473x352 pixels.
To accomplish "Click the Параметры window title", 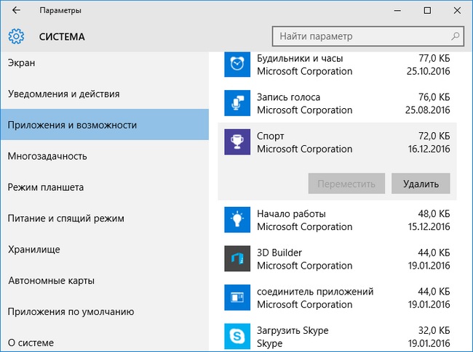I will [60, 10].
